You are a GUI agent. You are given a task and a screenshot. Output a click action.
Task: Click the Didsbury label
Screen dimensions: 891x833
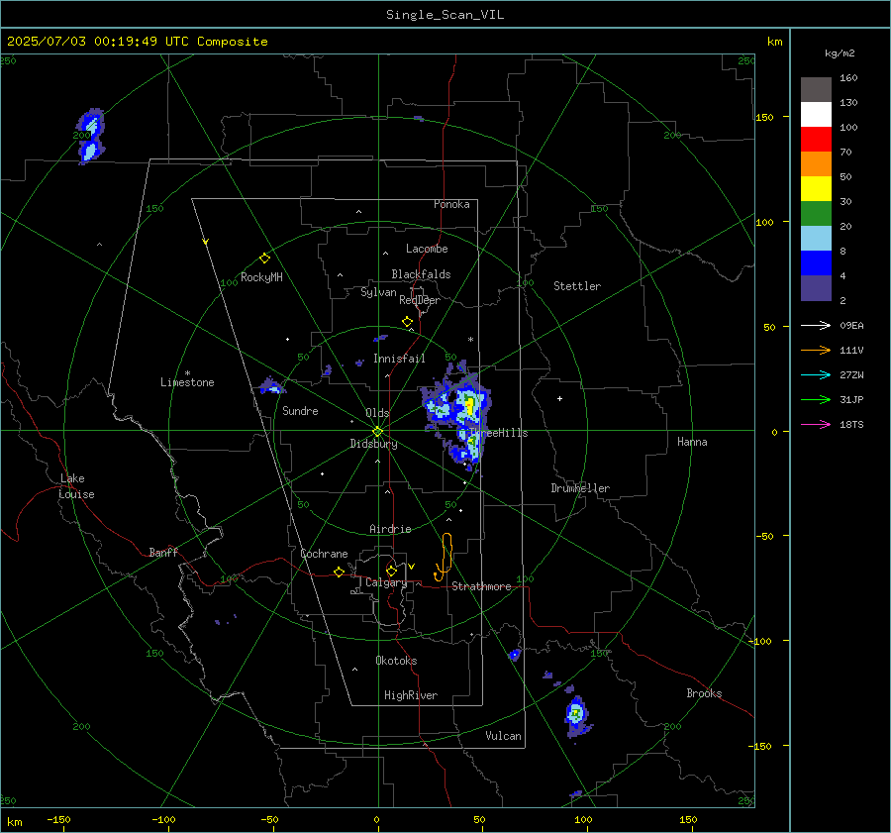coord(373,444)
